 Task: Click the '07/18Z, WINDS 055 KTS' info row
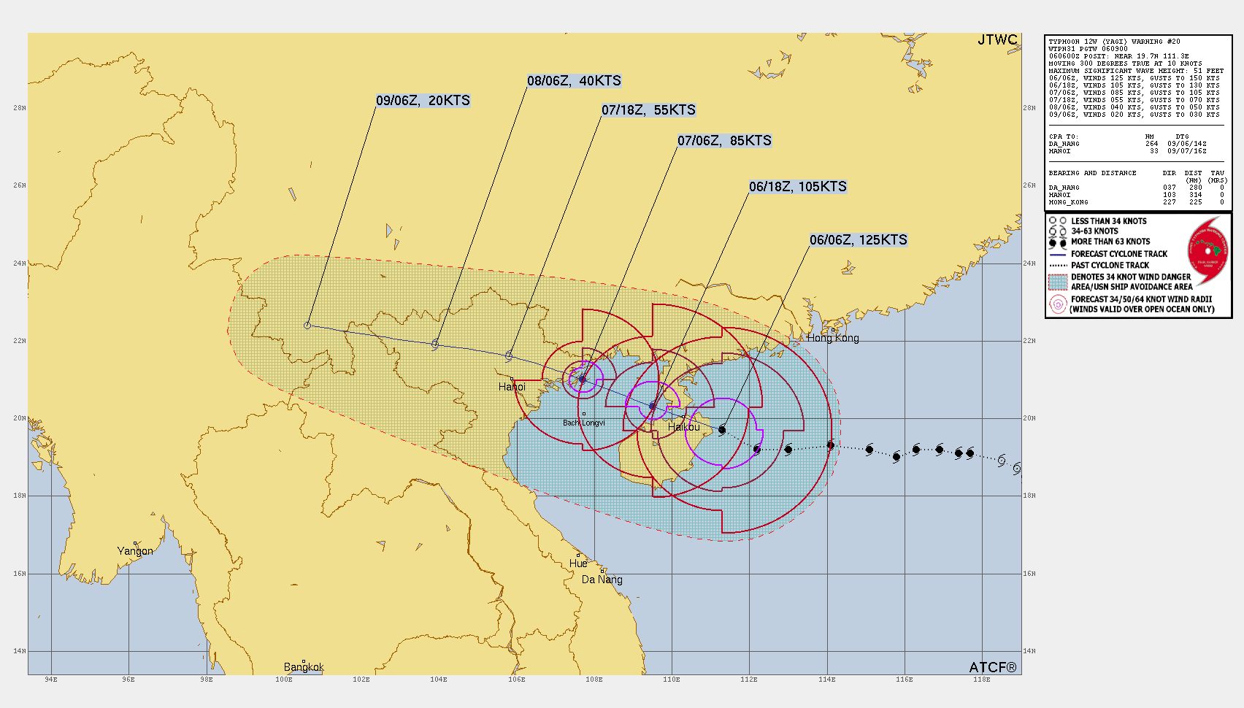[1134, 100]
